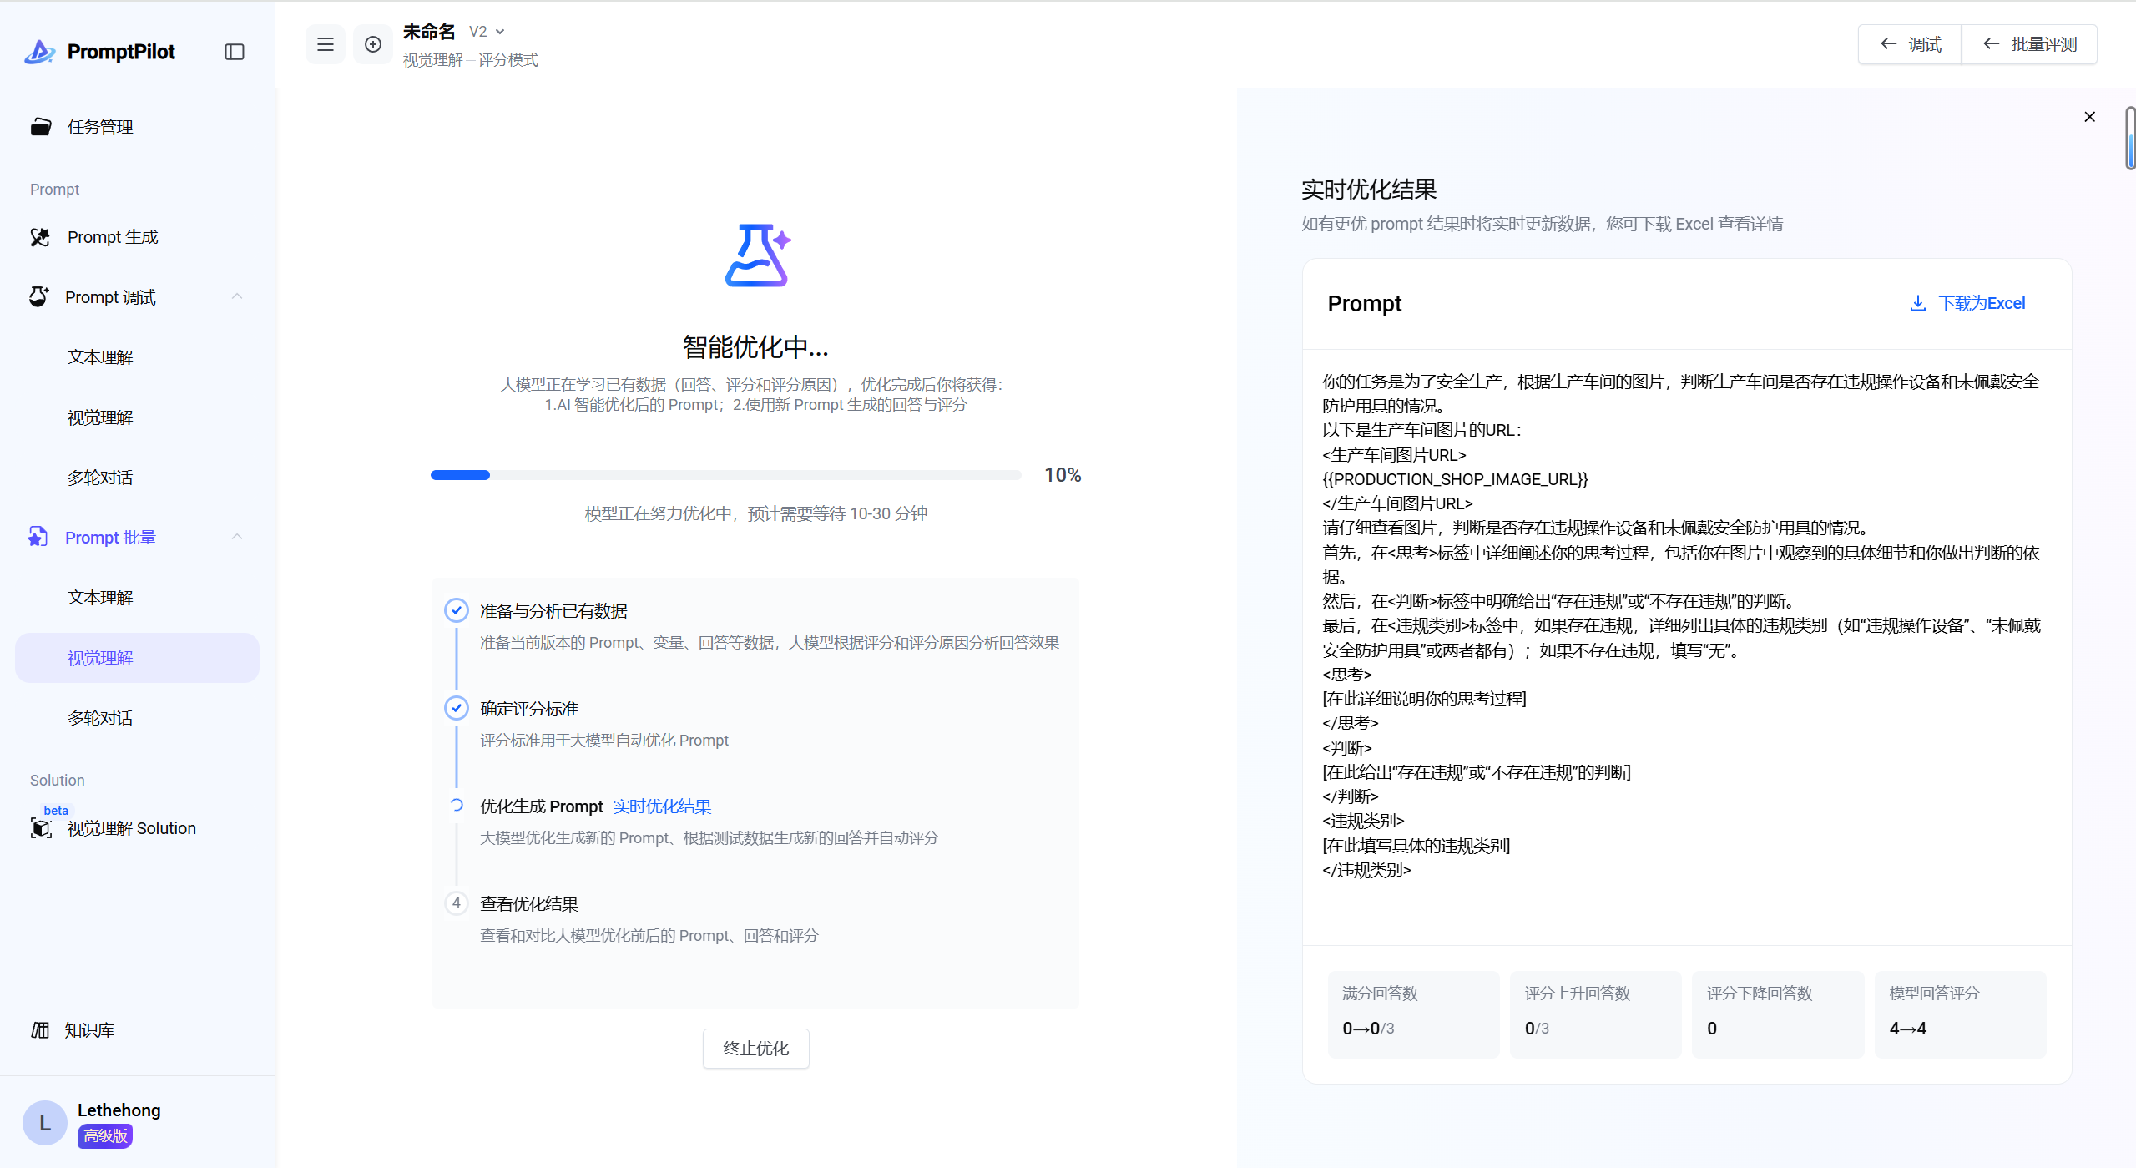Click the Lethehong user avatar
The image size is (2136, 1168).
click(44, 1123)
